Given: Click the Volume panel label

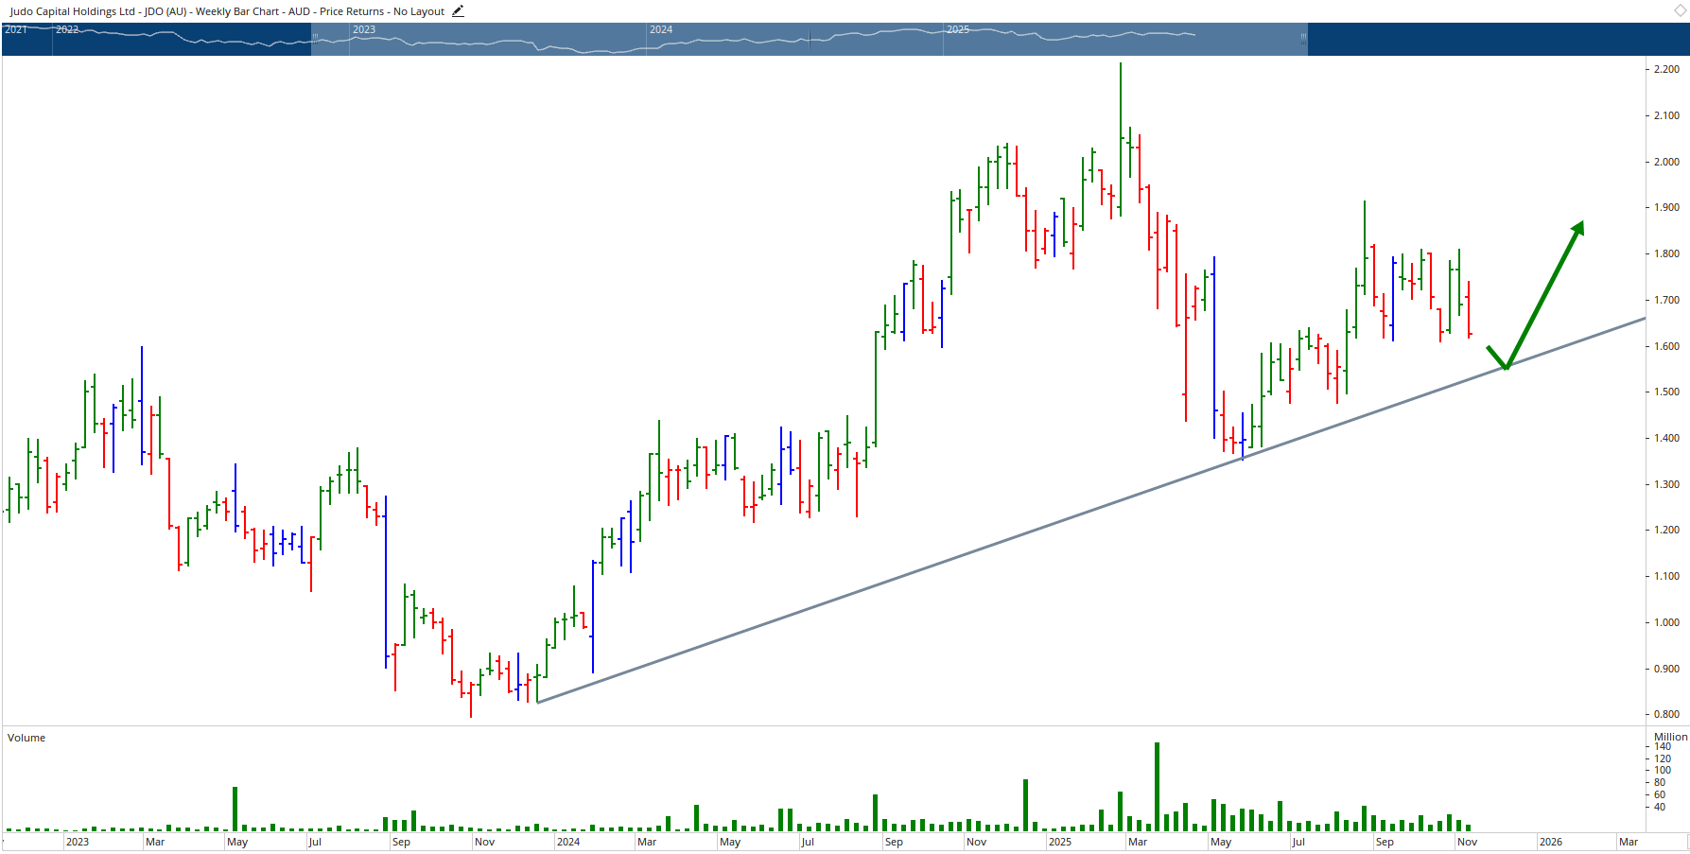Looking at the screenshot, I should coord(26,738).
